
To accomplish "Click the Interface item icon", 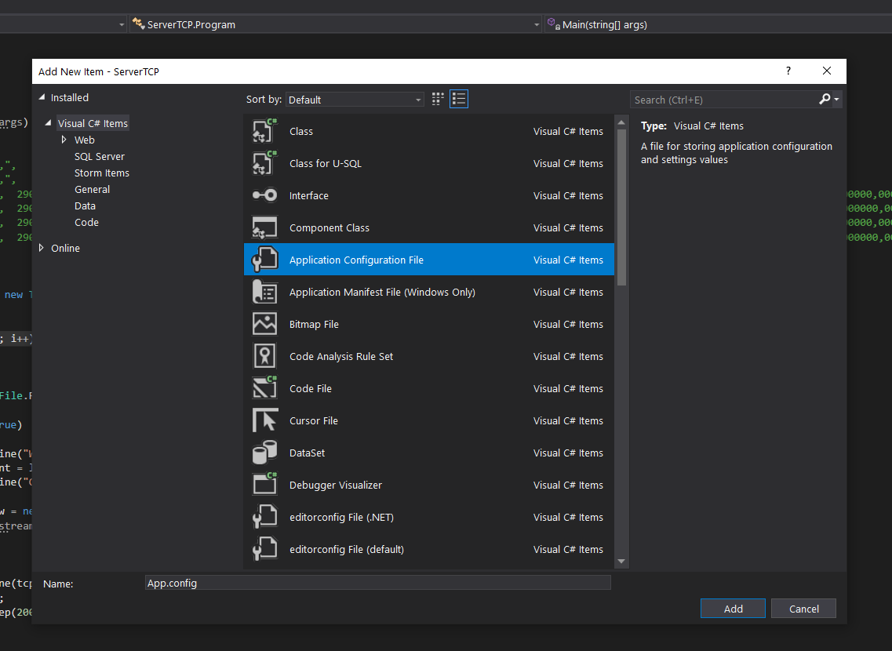I will (264, 195).
